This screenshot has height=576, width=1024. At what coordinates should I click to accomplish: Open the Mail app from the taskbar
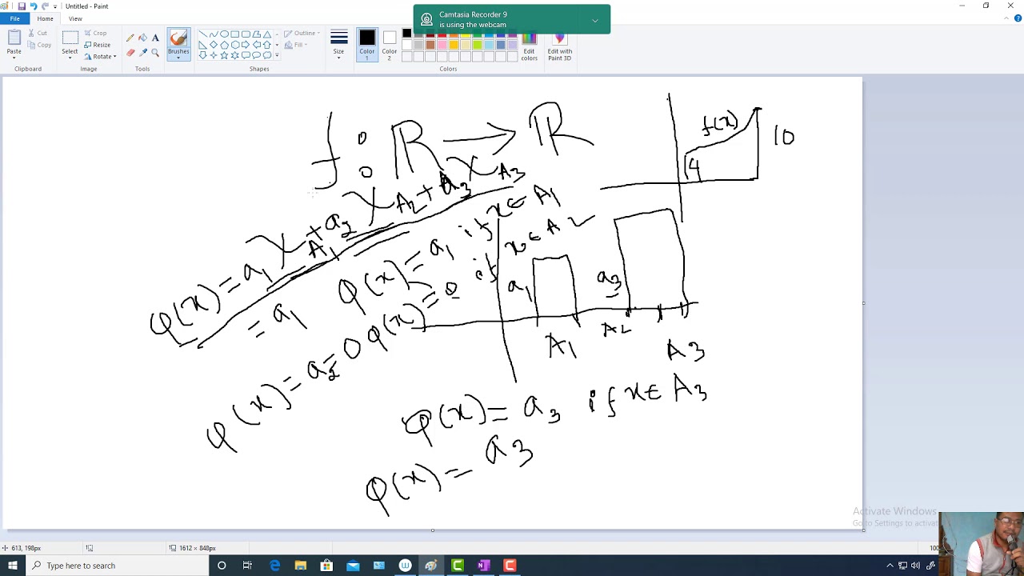tap(353, 566)
